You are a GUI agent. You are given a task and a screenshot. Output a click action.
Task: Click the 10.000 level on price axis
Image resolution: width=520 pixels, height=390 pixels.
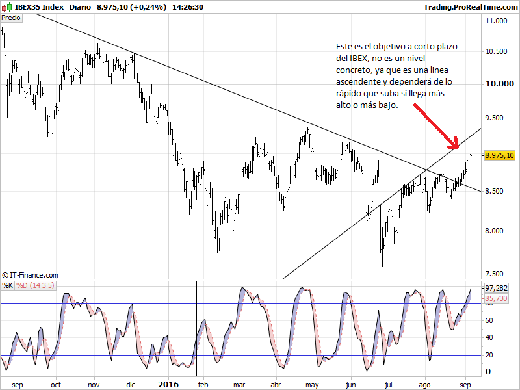[x=499, y=84]
